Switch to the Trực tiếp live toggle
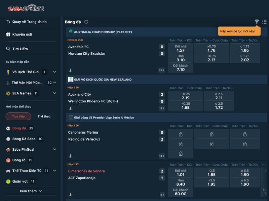Image resolution: width=269 pixels, height=201 pixels. pyautogui.click(x=18, y=116)
